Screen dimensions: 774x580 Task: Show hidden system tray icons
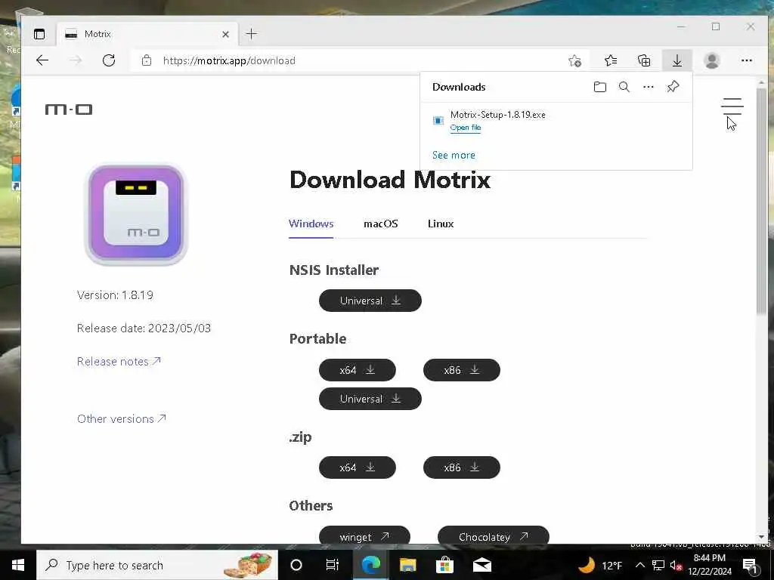point(639,565)
